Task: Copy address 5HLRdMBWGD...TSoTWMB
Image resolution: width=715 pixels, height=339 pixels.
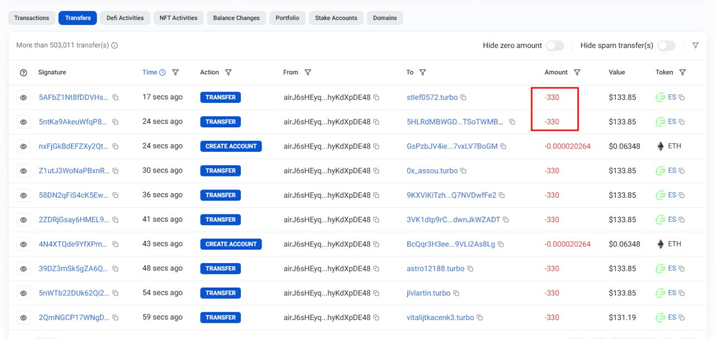Action: coord(512,122)
